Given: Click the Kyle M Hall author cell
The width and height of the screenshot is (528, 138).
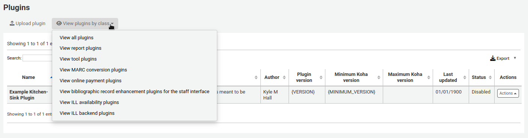Looking at the screenshot, I should pos(274,95).
